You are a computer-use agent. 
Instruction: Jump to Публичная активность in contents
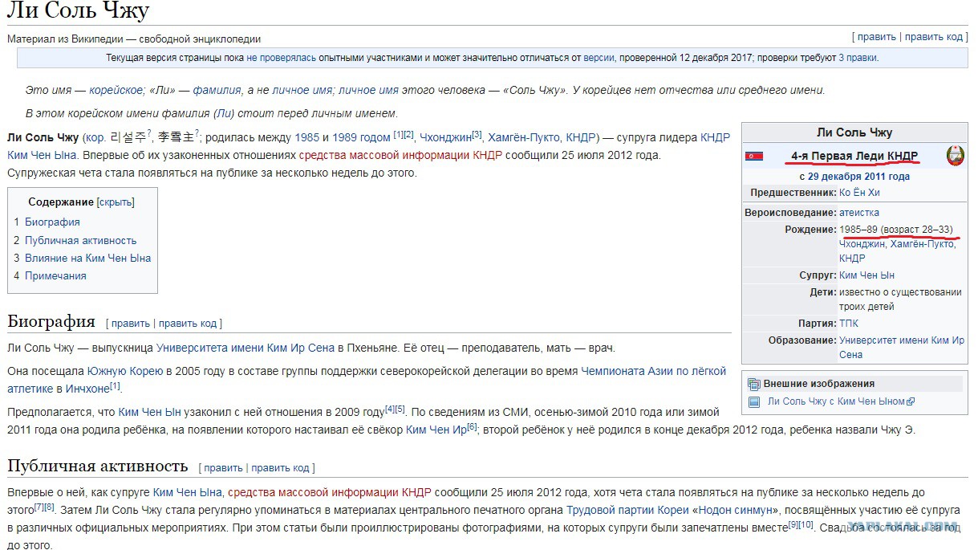click(x=80, y=240)
